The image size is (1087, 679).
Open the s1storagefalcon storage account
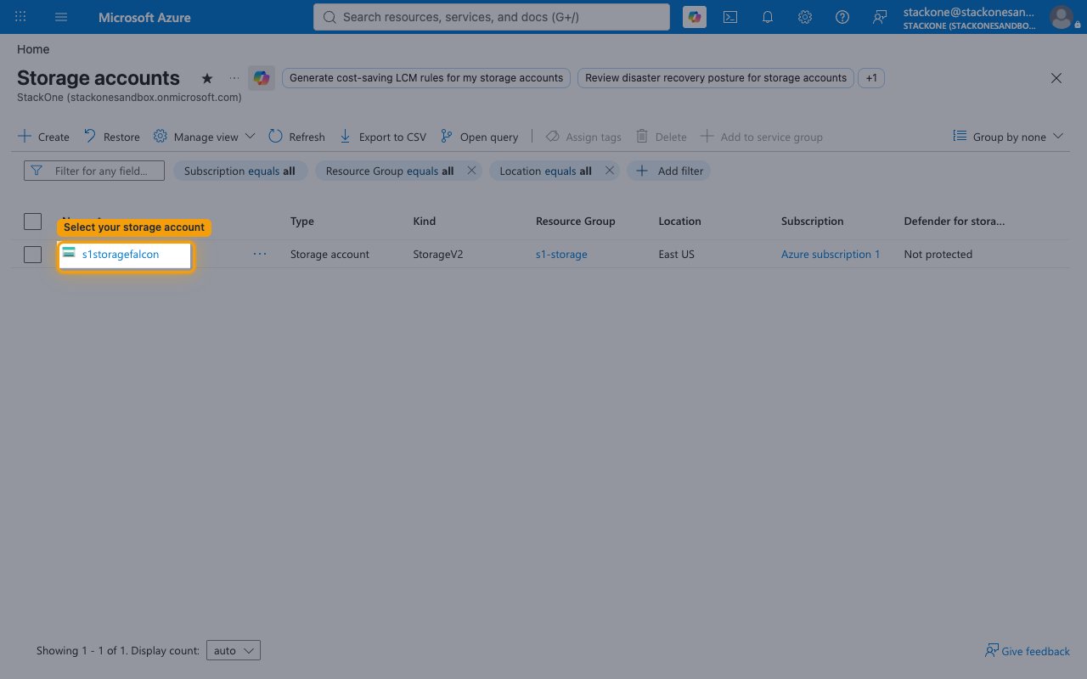coord(121,254)
